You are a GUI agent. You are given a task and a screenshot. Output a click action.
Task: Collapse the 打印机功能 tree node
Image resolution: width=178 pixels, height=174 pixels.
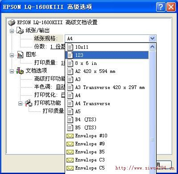coord(20,103)
